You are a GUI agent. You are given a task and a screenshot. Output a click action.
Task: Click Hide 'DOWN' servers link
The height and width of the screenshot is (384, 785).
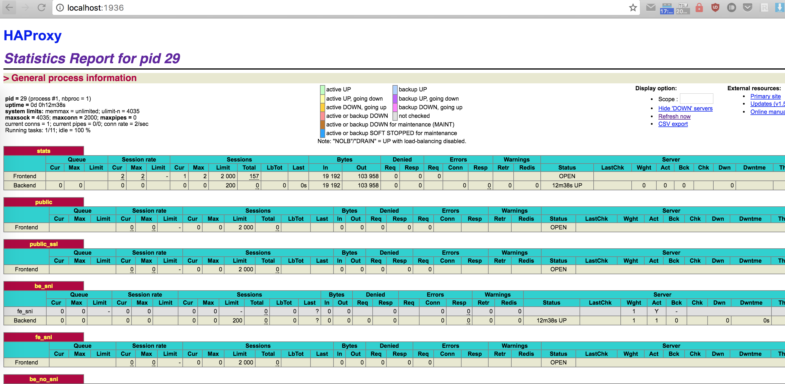coord(685,108)
